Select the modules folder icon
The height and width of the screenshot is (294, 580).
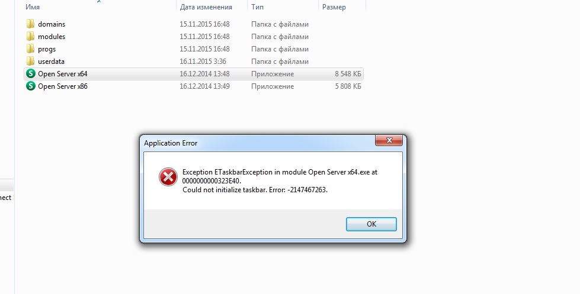pos(30,36)
